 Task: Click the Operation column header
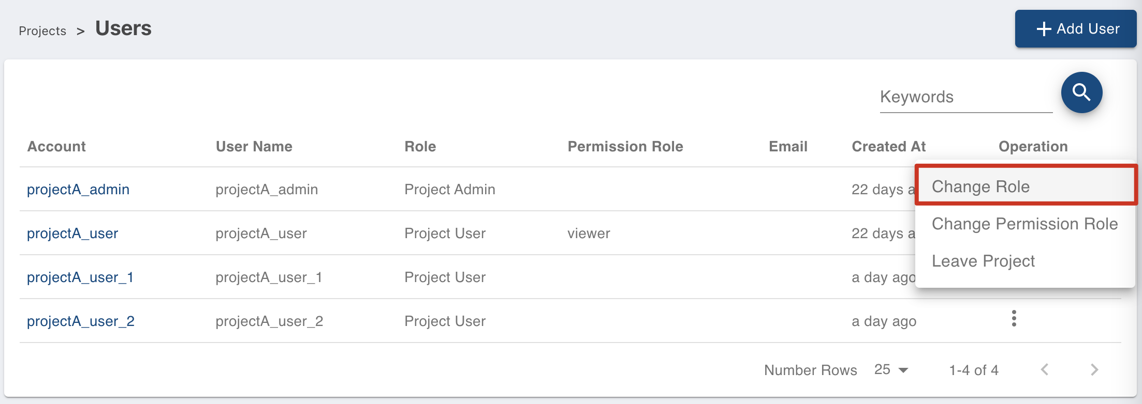1033,147
